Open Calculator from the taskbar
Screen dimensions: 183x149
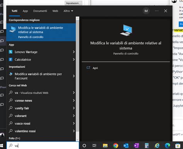point(147,146)
